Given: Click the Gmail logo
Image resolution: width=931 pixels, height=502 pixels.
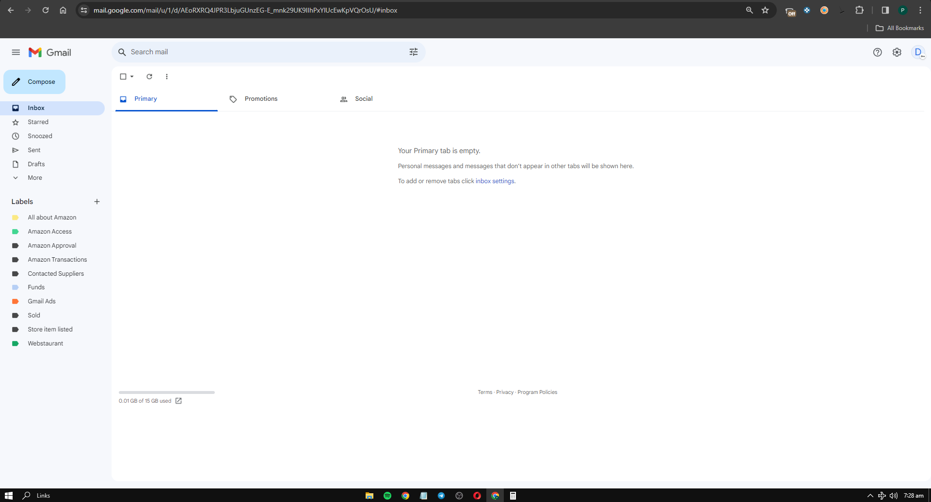Looking at the screenshot, I should tap(50, 52).
